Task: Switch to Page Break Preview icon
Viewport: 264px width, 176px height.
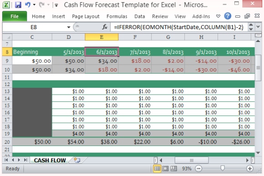Action: click(173, 168)
